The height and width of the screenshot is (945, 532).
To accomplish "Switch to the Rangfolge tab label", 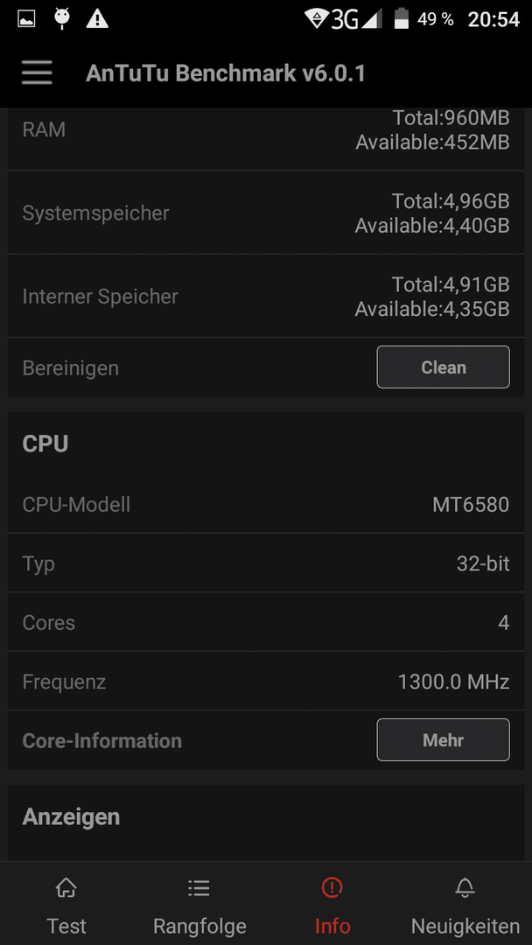I will (x=199, y=926).
